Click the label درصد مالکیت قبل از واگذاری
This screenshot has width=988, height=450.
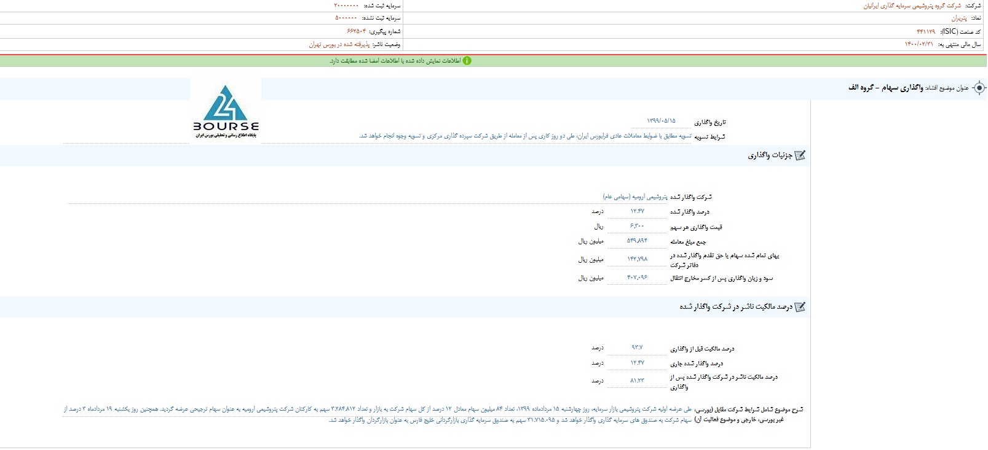(702, 349)
